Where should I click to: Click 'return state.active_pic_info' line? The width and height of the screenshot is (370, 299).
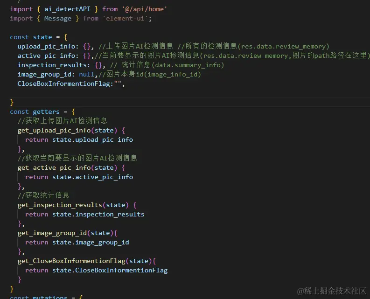point(79,177)
